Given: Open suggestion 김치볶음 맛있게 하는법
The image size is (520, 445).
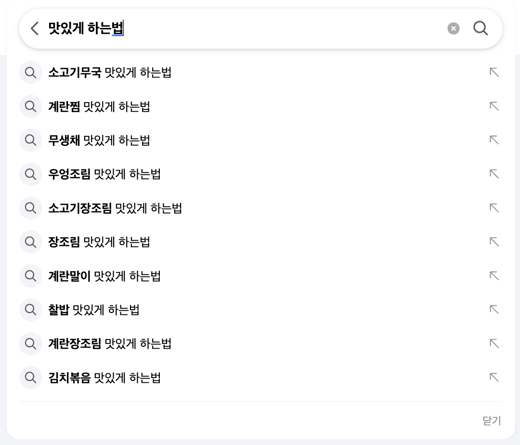Looking at the screenshot, I should click(104, 378).
